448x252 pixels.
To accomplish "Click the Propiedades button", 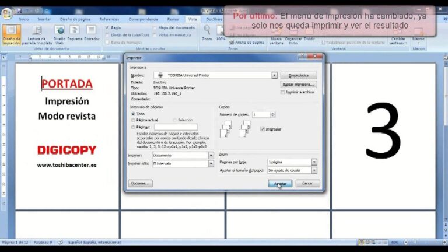I will (x=299, y=75).
